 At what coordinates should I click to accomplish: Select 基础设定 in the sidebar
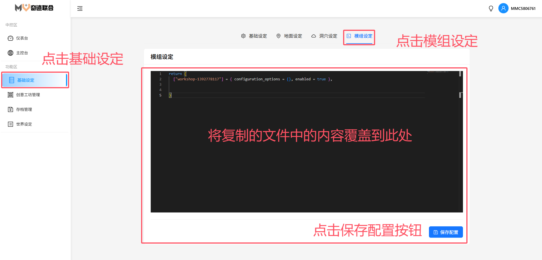tap(25, 80)
